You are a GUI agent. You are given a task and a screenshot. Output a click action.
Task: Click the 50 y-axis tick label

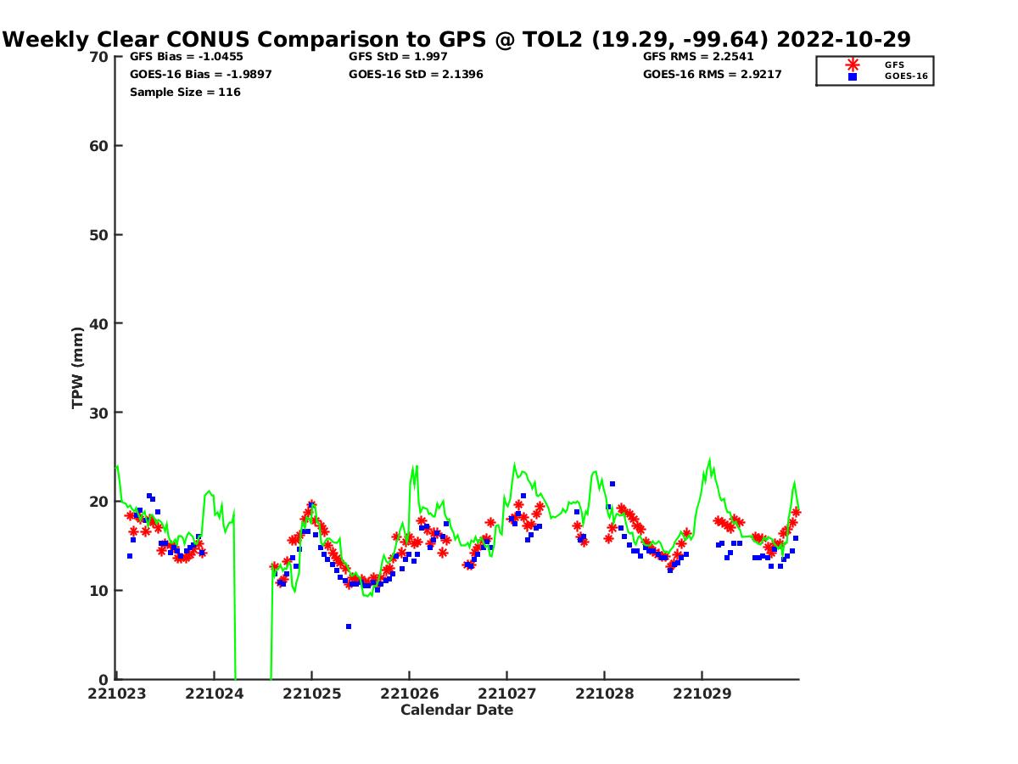tap(98, 235)
